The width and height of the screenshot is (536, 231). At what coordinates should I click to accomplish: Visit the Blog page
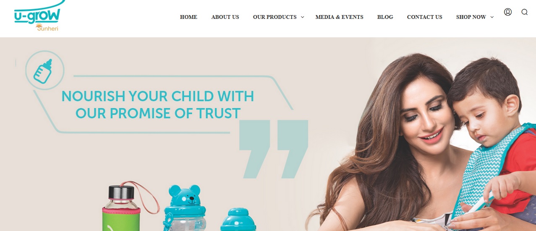coord(385,17)
